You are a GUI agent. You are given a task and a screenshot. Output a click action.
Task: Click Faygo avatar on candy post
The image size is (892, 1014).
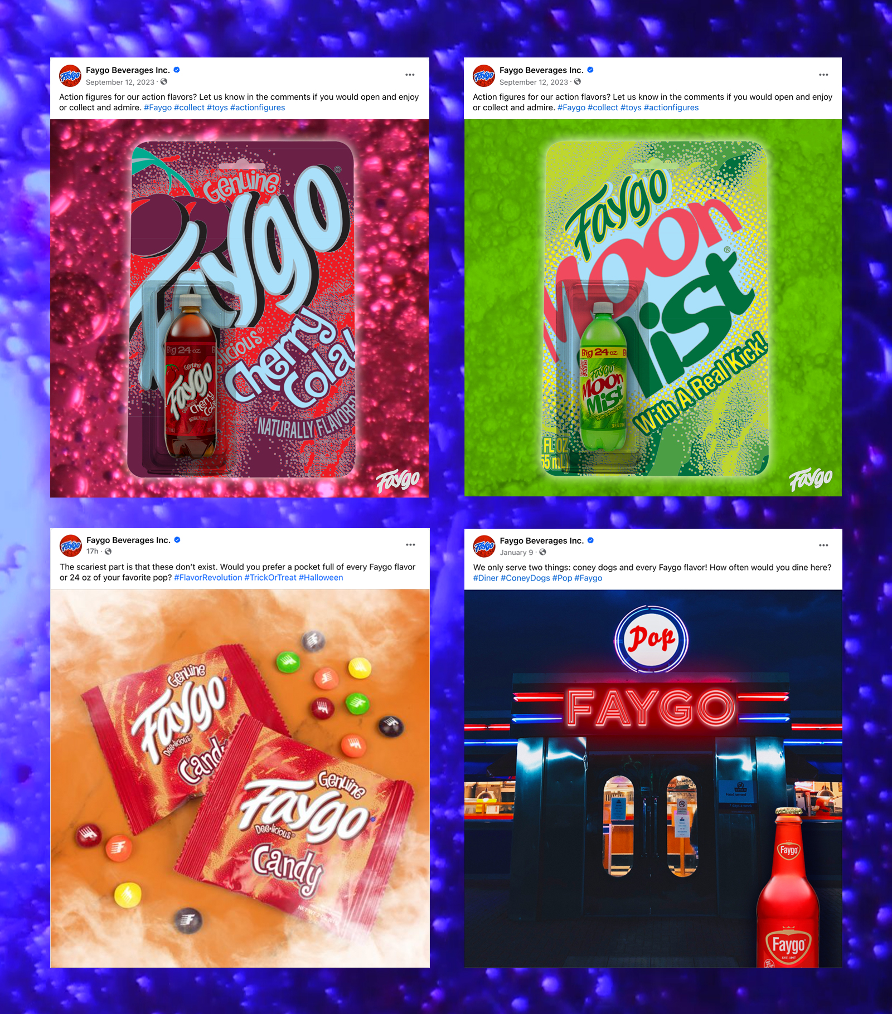tap(71, 546)
